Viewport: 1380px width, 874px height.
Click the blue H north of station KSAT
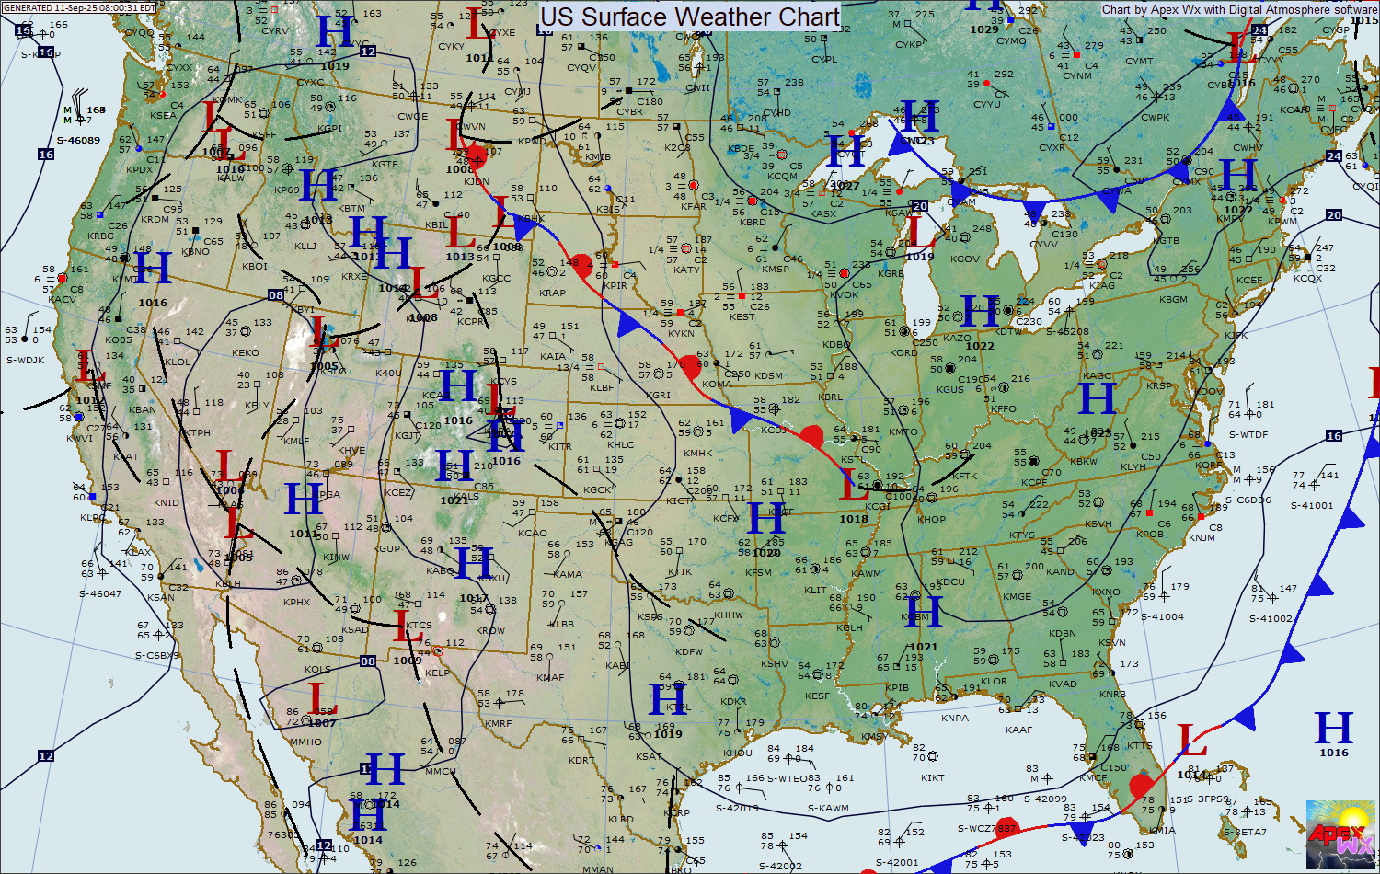coord(668,699)
